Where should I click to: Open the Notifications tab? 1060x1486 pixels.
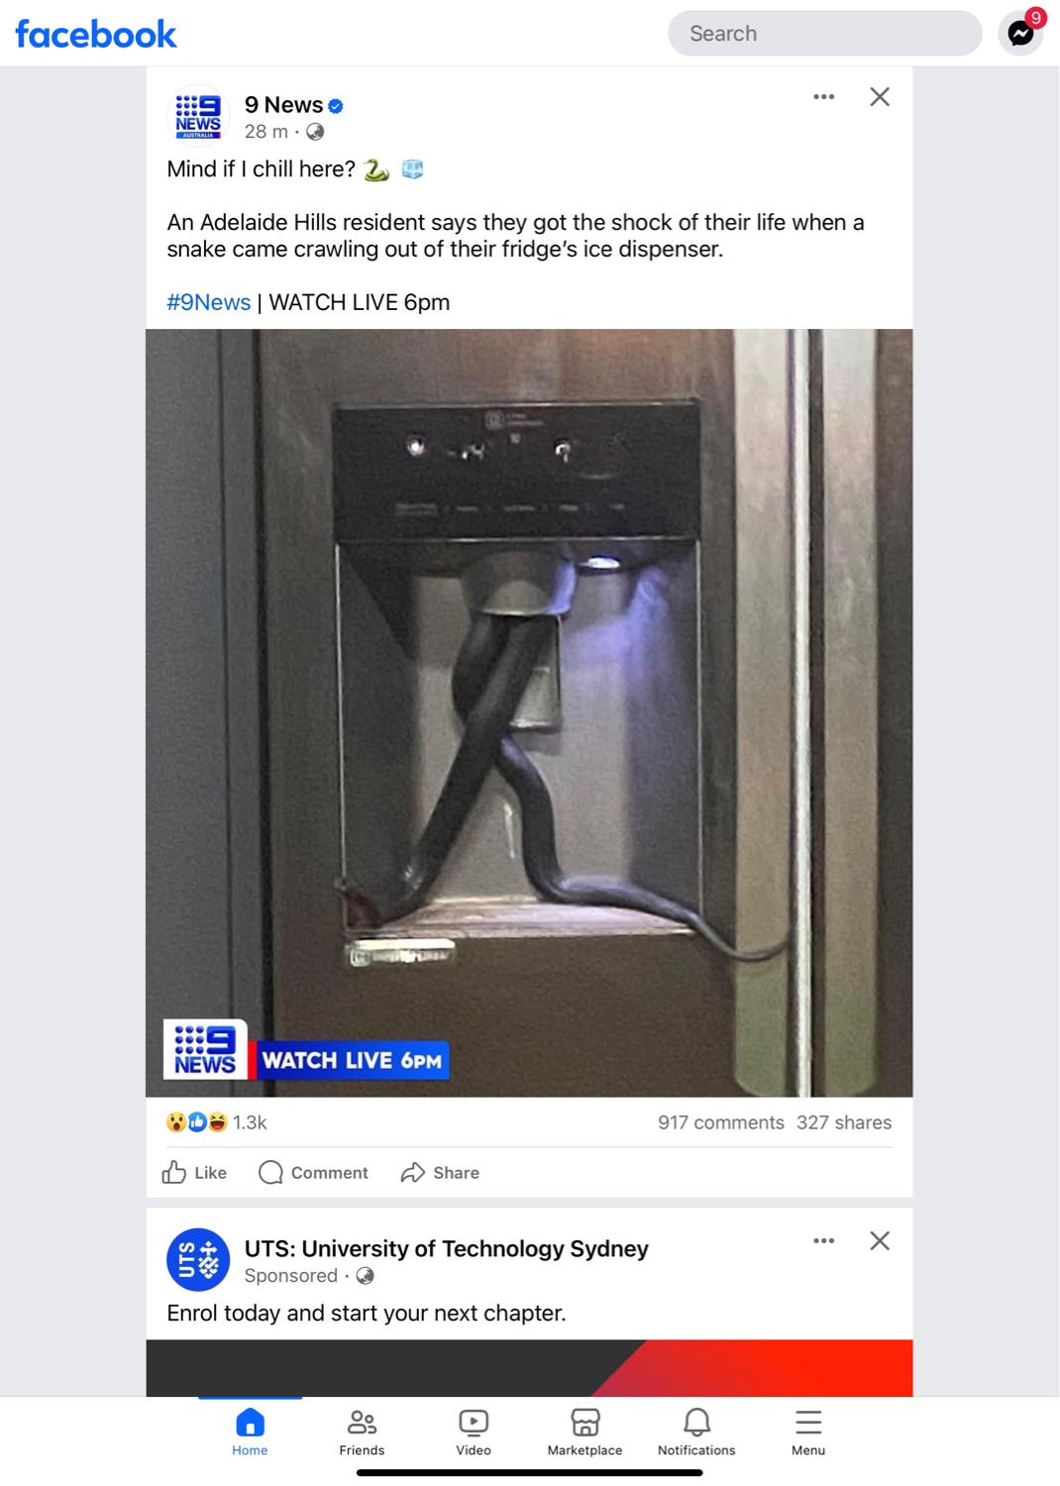pyautogui.click(x=696, y=1433)
